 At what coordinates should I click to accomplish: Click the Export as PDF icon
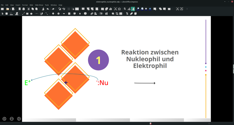pyautogui.click(x=19, y=9)
